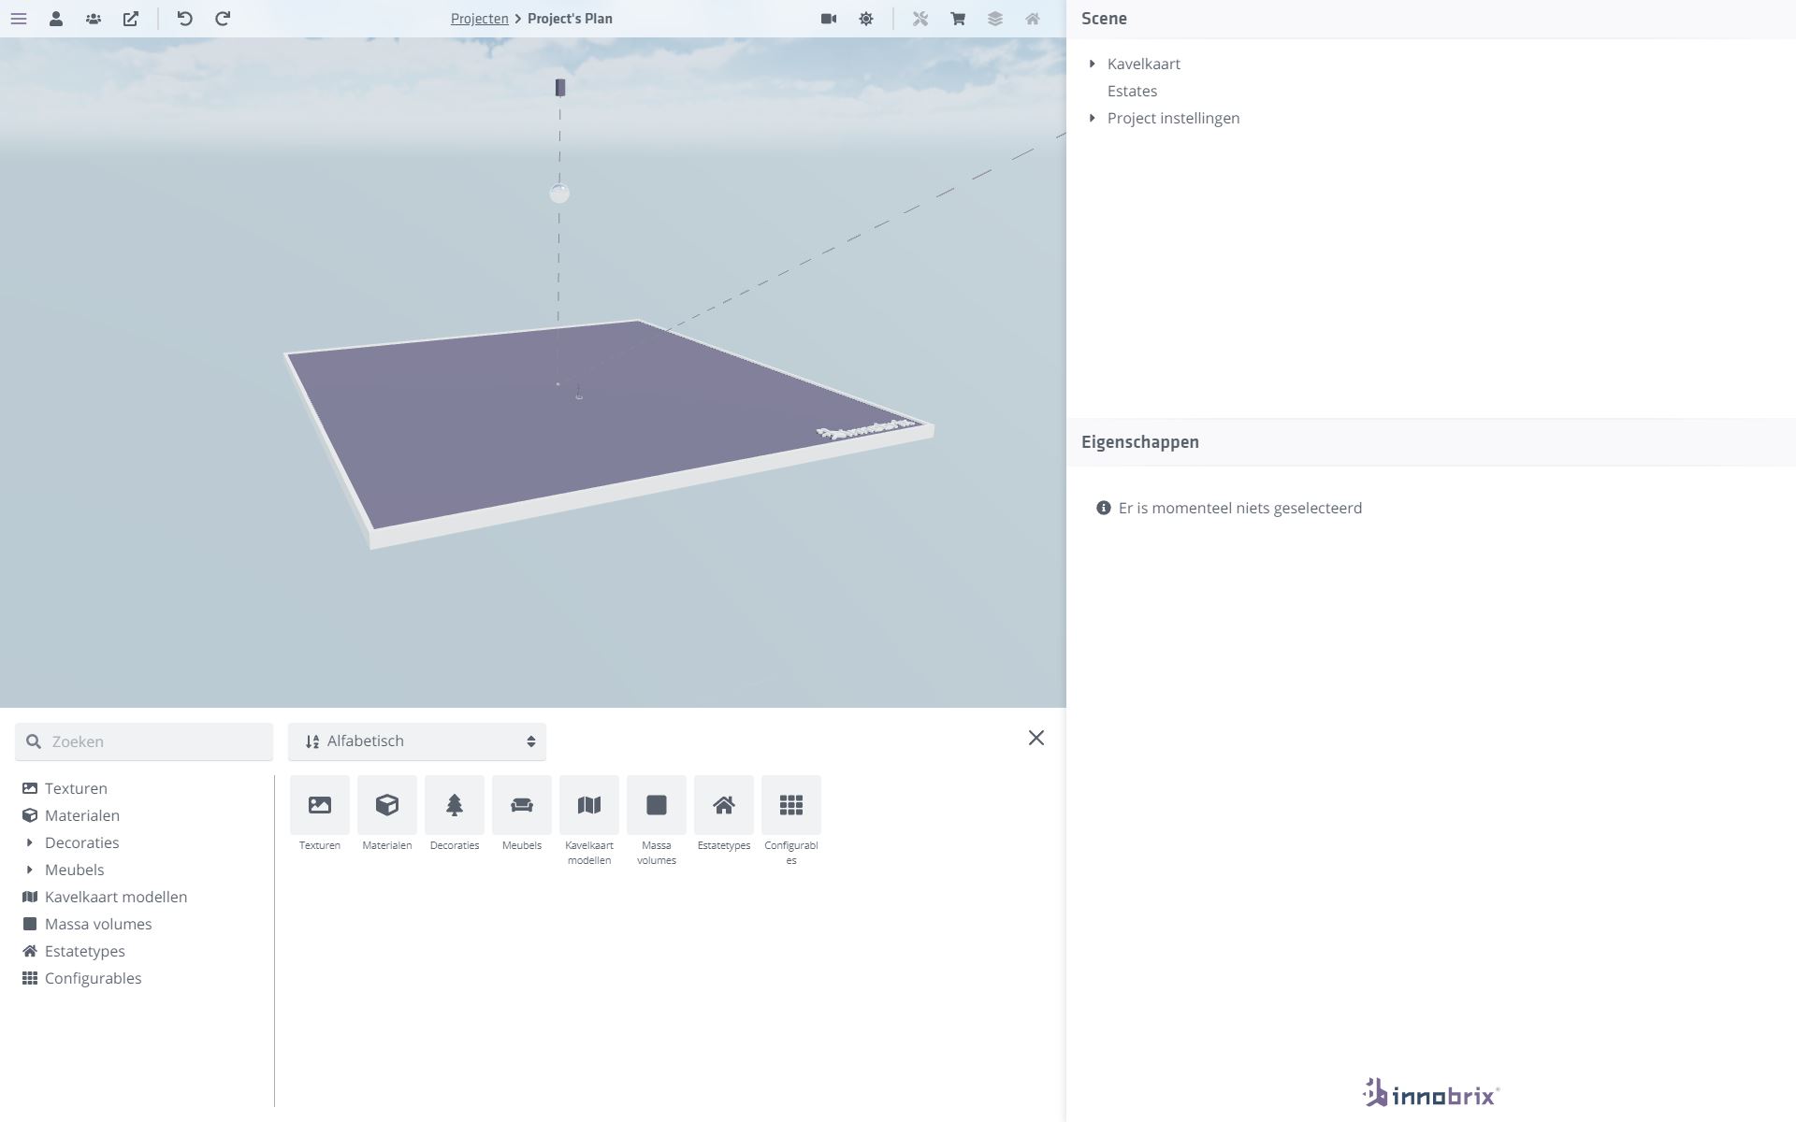This screenshot has height=1122, width=1796.
Task: Open project settings via the gear icon
Action: click(x=866, y=18)
